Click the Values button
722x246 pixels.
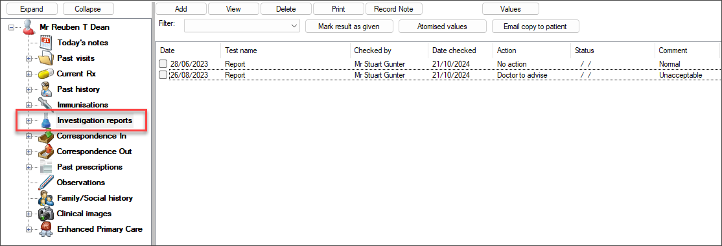510,8
